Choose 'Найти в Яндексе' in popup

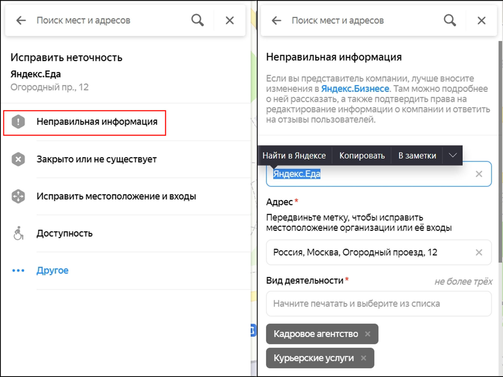(x=294, y=155)
